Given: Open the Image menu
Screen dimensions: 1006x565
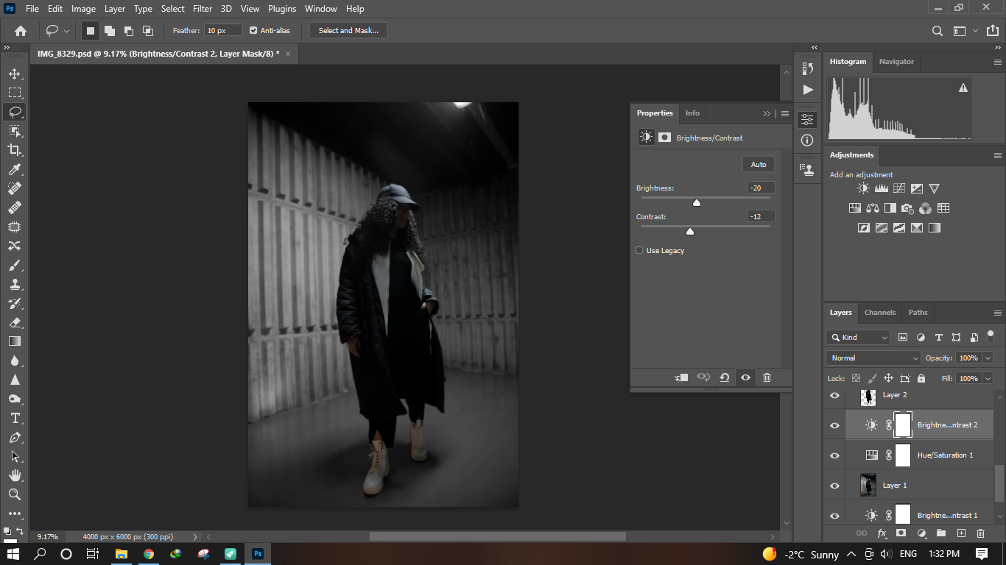Looking at the screenshot, I should [x=83, y=9].
